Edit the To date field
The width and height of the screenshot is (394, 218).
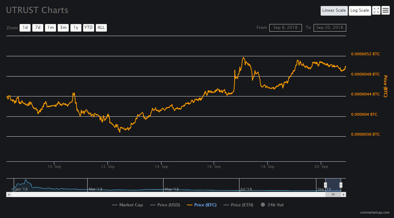click(x=330, y=27)
